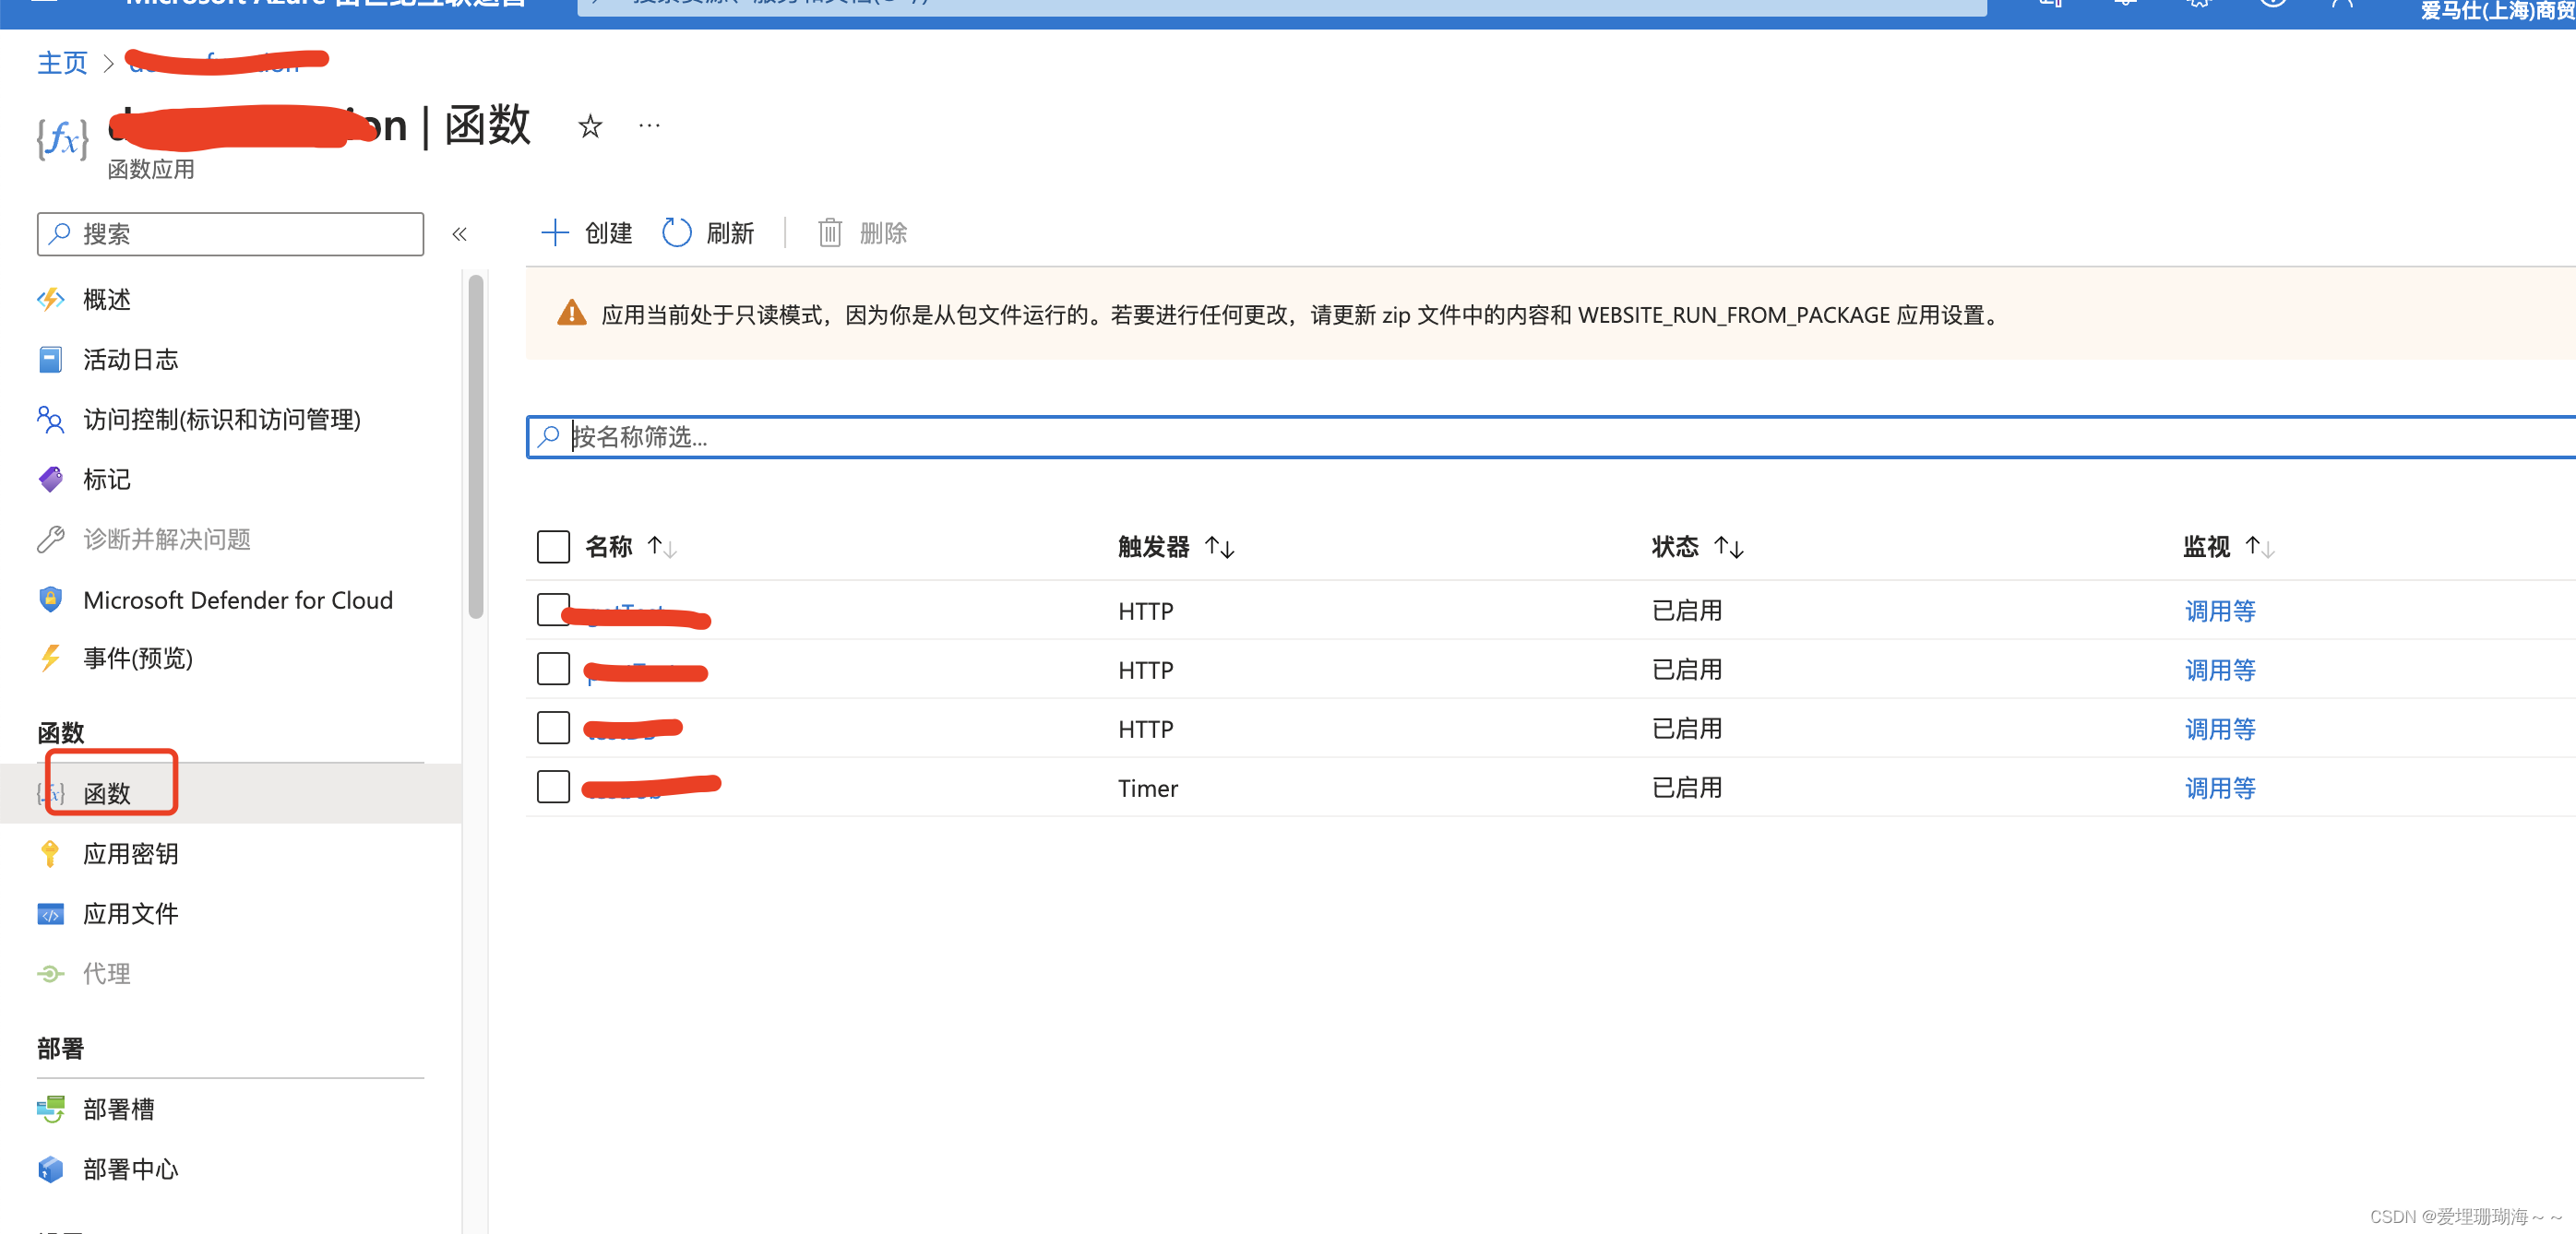Viewport: 2576px width, 1234px height.
Task: Check the box for the Timer function row
Action: [x=553, y=787]
